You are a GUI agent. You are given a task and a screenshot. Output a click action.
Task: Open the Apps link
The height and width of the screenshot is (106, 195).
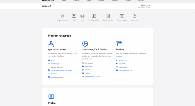click(x=53, y=60)
